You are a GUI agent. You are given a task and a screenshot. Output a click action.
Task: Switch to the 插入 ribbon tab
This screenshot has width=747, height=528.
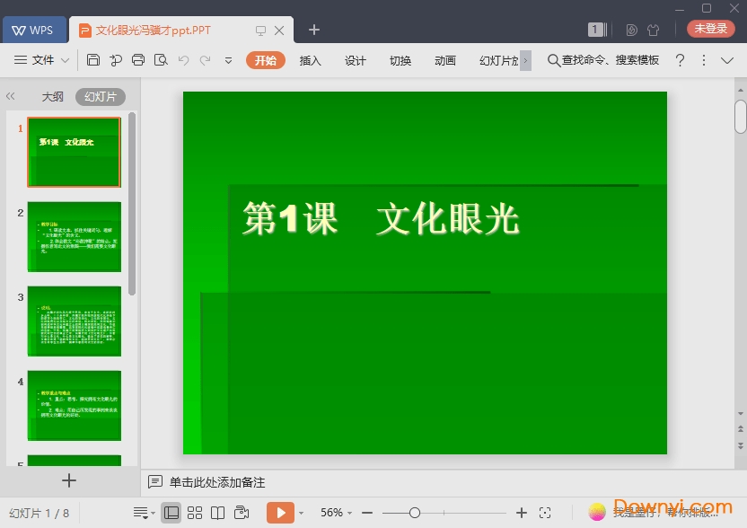coord(310,61)
